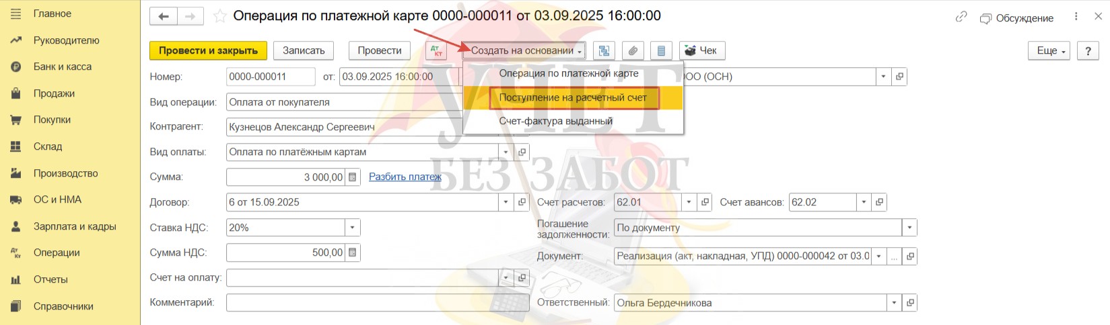Choose Счет-фактура выданный from menu

click(555, 121)
